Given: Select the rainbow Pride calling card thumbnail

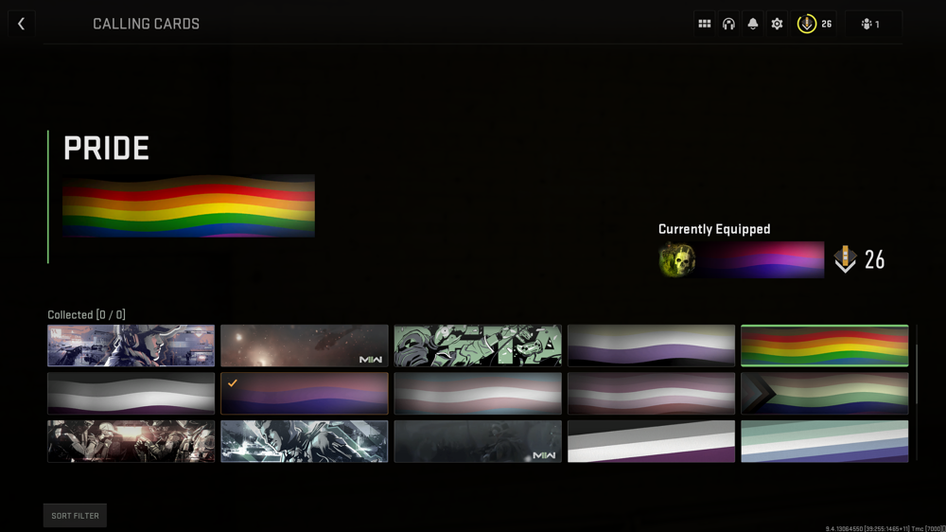Looking at the screenshot, I should [x=825, y=346].
